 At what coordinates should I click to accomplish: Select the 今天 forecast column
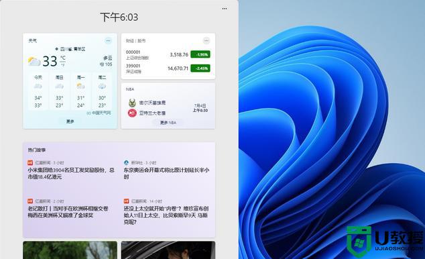(38, 91)
